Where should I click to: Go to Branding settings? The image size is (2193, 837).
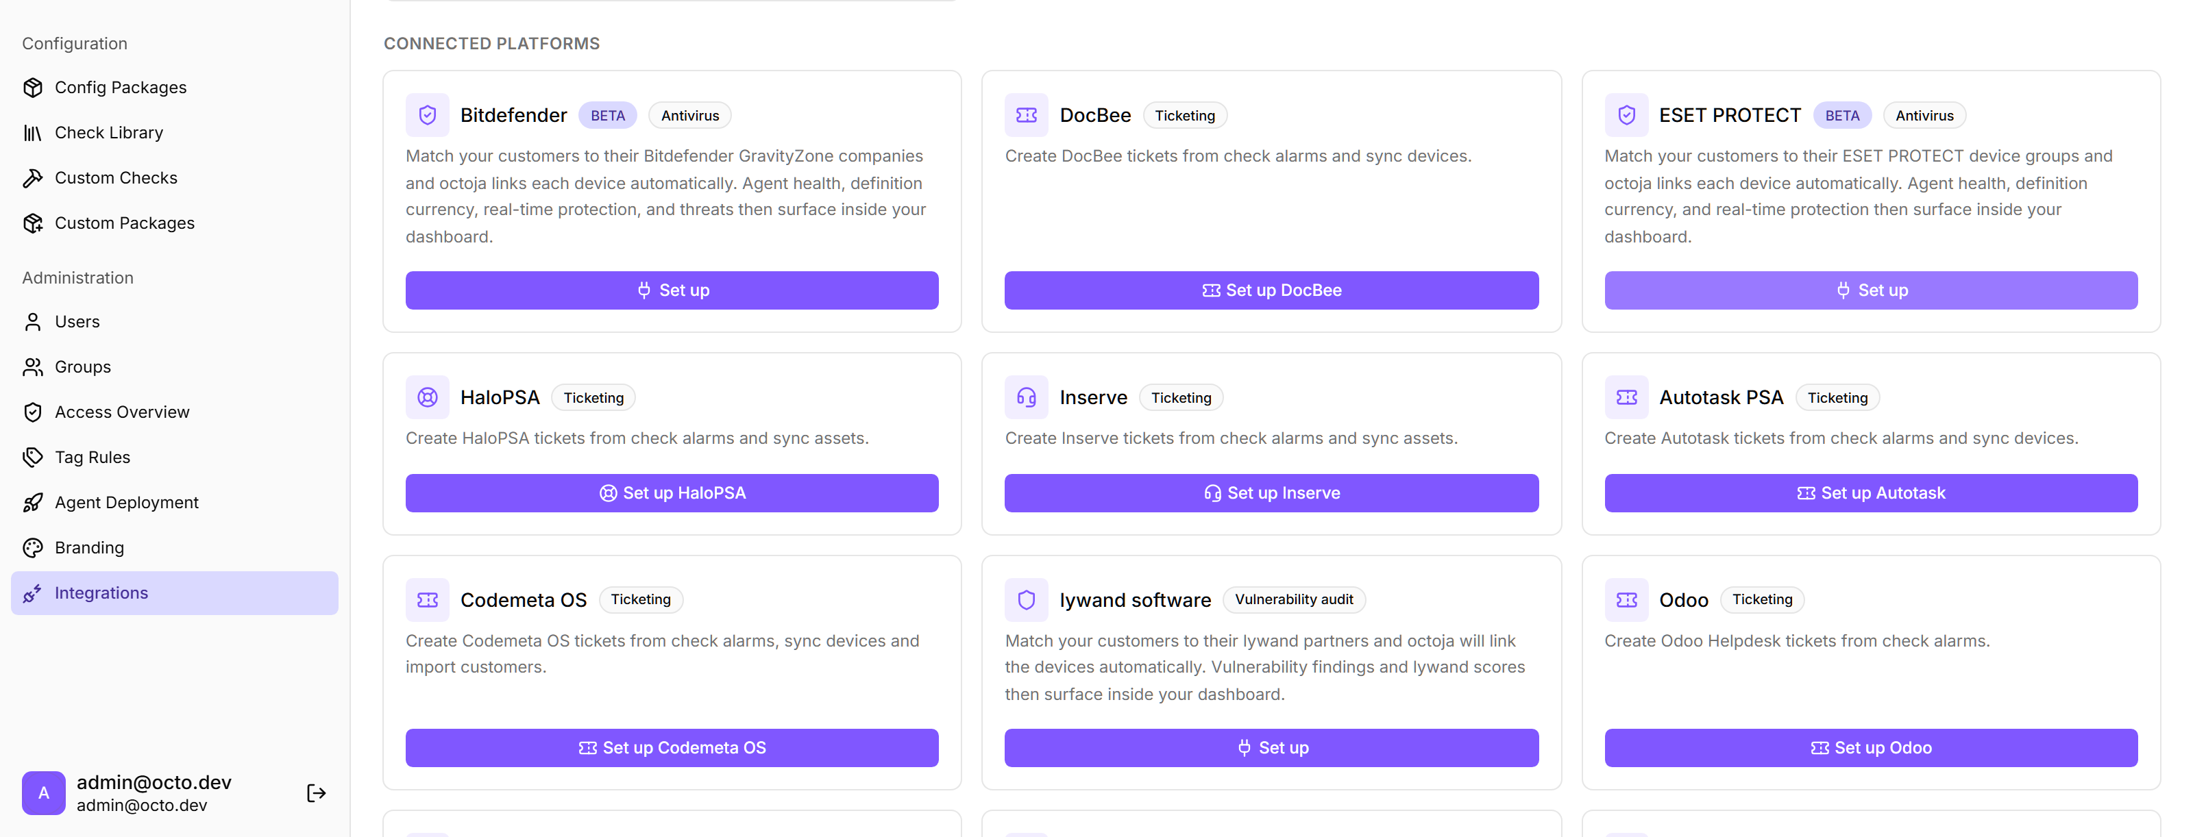(x=175, y=548)
